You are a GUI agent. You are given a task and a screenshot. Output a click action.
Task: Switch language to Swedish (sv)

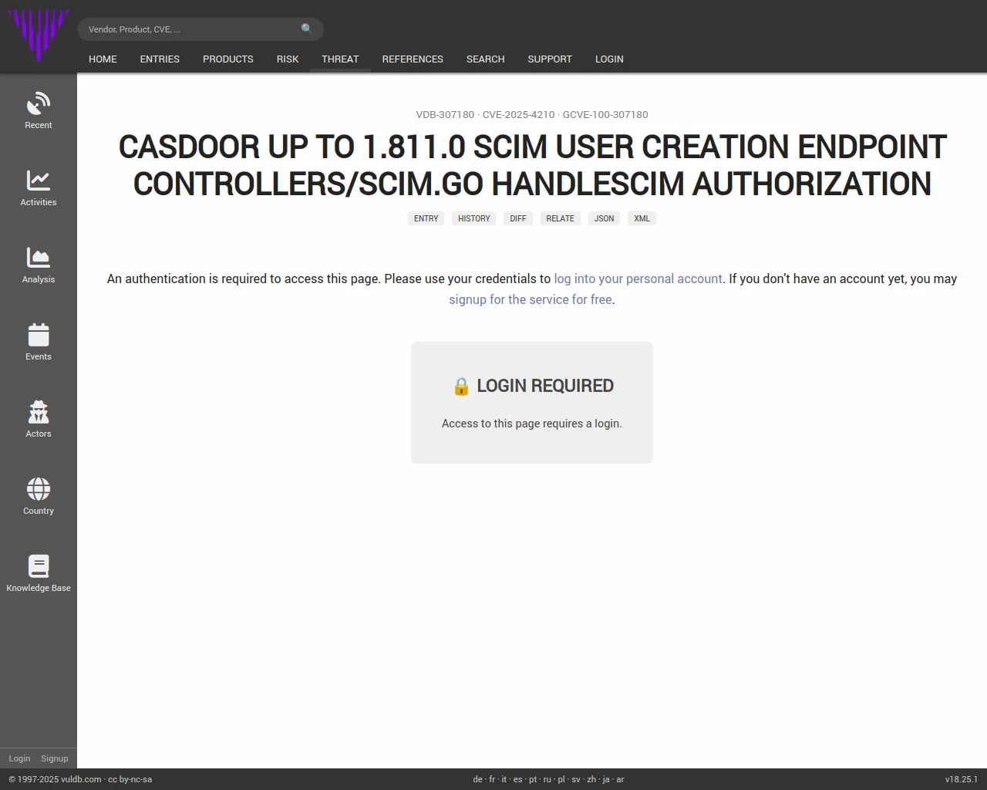(576, 779)
